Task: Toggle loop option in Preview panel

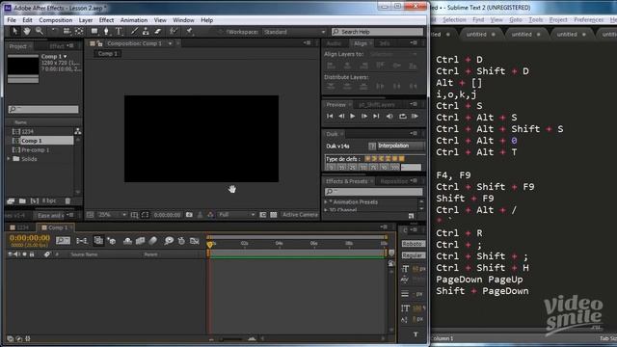Action: pyautogui.click(x=403, y=117)
